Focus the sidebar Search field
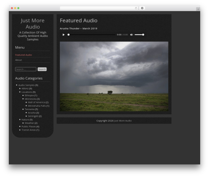This screenshot has width=209, height=177. 25,69
